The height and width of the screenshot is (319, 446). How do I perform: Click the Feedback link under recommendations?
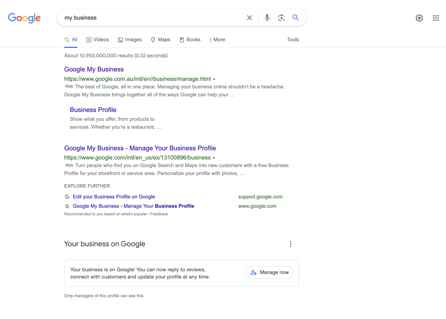coord(159,214)
